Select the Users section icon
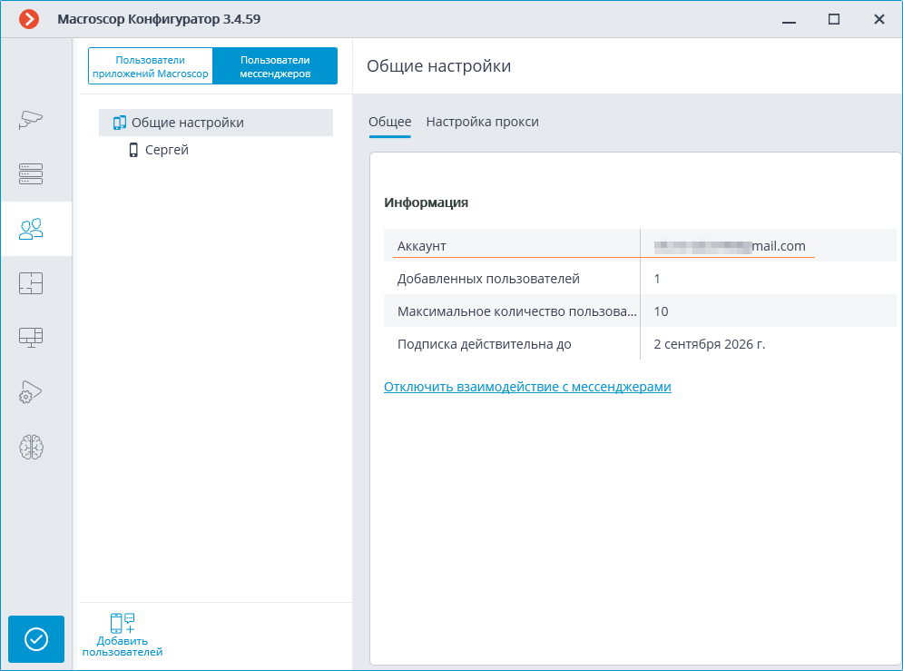 [32, 229]
